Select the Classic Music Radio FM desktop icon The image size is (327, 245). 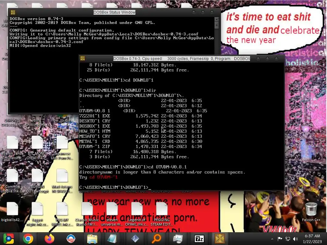87,214
